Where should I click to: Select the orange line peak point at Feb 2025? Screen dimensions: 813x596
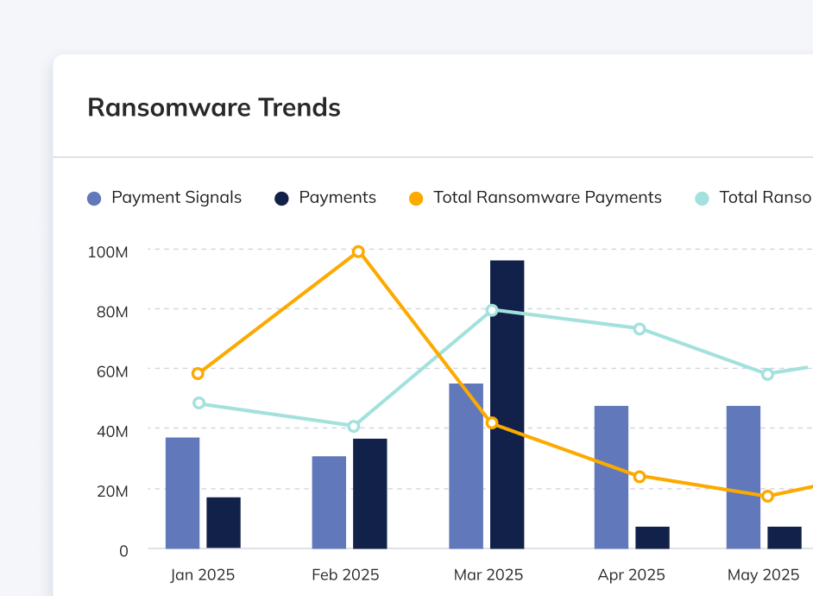coord(358,251)
